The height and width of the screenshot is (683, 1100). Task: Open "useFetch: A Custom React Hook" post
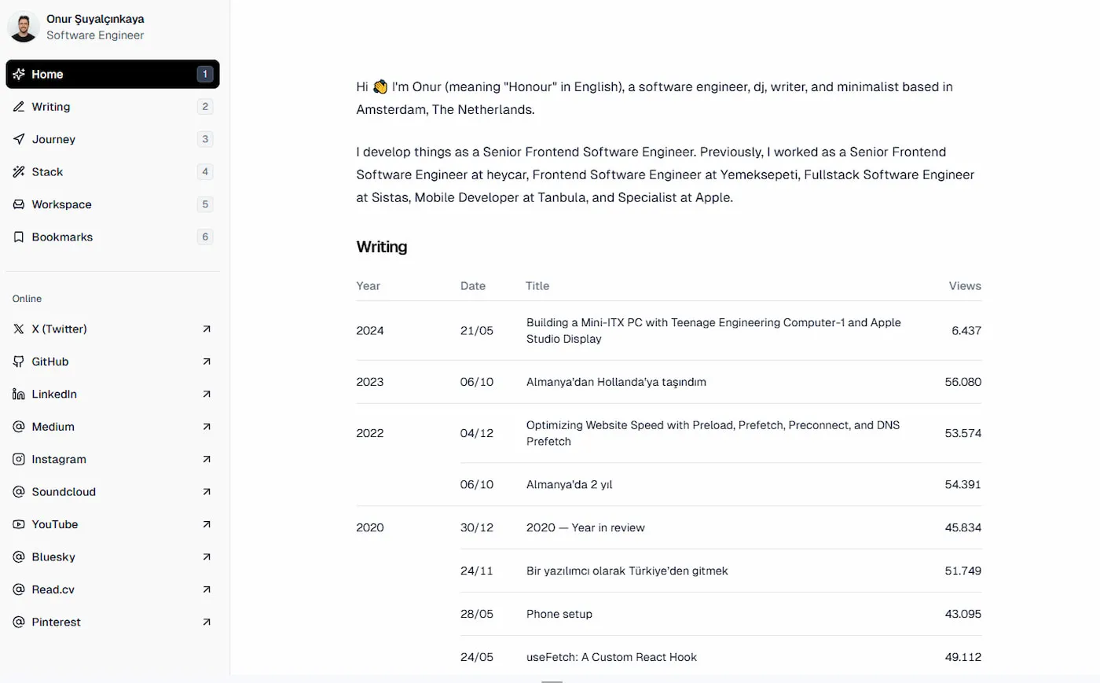pyautogui.click(x=611, y=657)
